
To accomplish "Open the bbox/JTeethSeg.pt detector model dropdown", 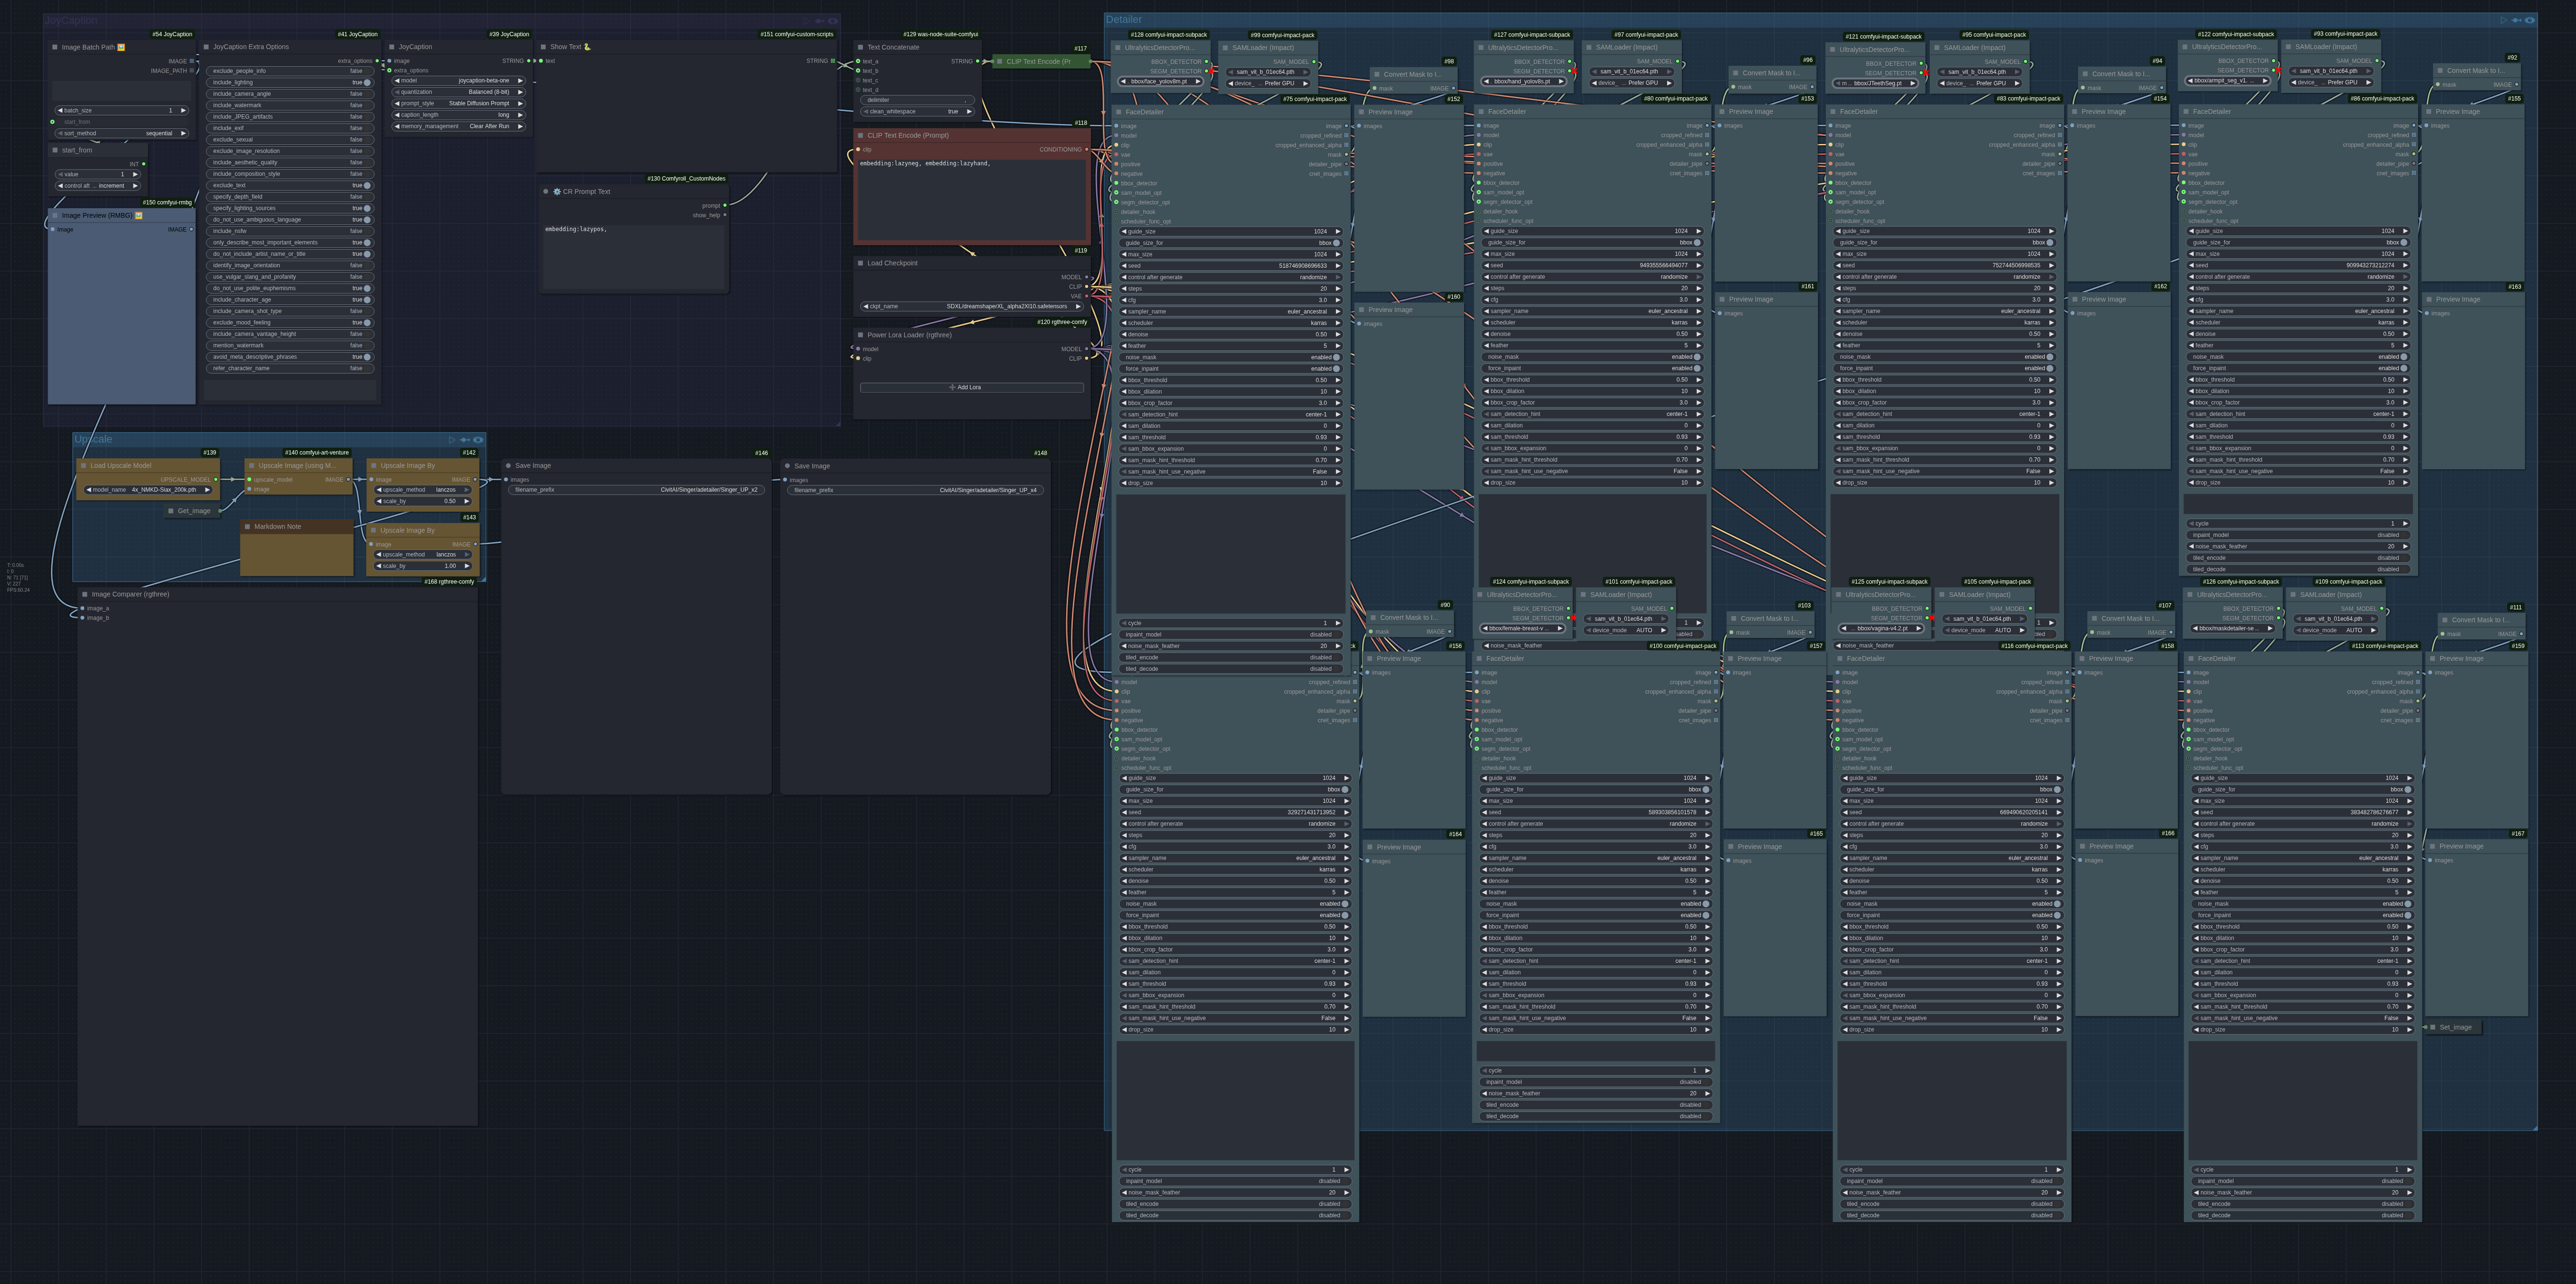I will click(1875, 83).
